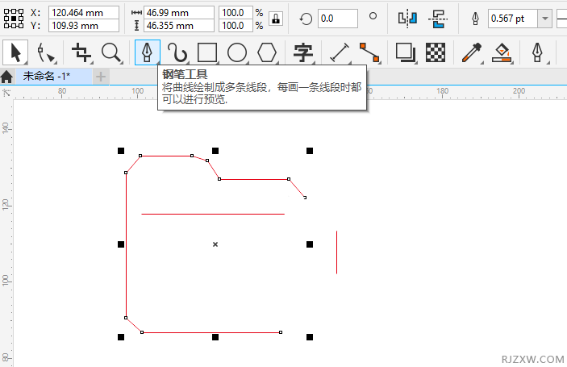
Task: Select the Polygon hexagon tool
Action: point(267,52)
